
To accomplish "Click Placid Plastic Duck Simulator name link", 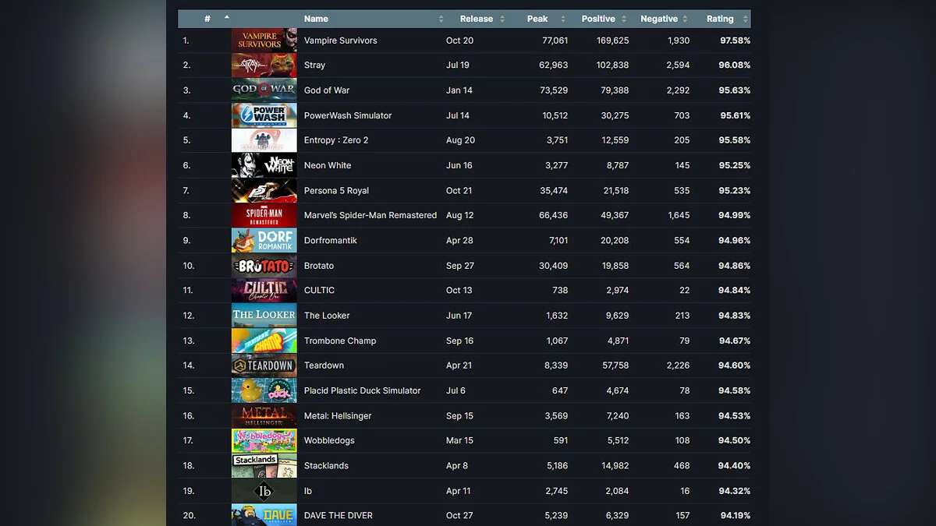I will (x=363, y=390).
